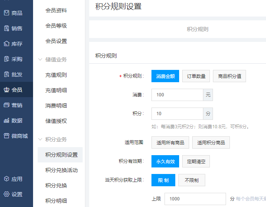This screenshot has width=266, height=207.
Task: Focus the 上限 limit input box
Action: [x=195, y=199]
